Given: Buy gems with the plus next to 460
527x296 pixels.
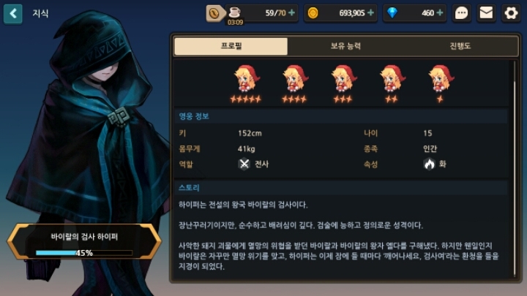Looking at the screenshot, I should tap(440, 12).
